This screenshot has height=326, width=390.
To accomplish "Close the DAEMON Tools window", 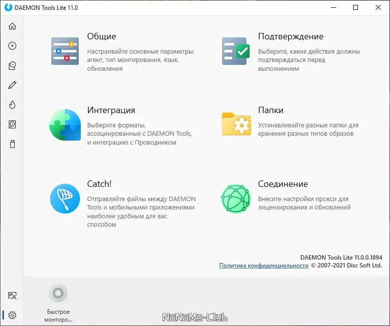I will click(378, 7).
